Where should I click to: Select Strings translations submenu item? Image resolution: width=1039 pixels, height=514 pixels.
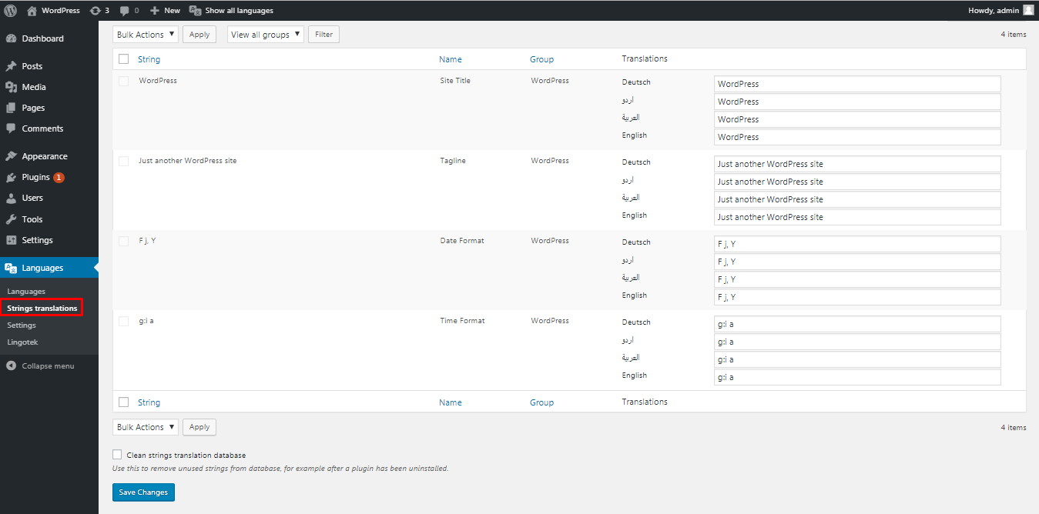pos(42,309)
